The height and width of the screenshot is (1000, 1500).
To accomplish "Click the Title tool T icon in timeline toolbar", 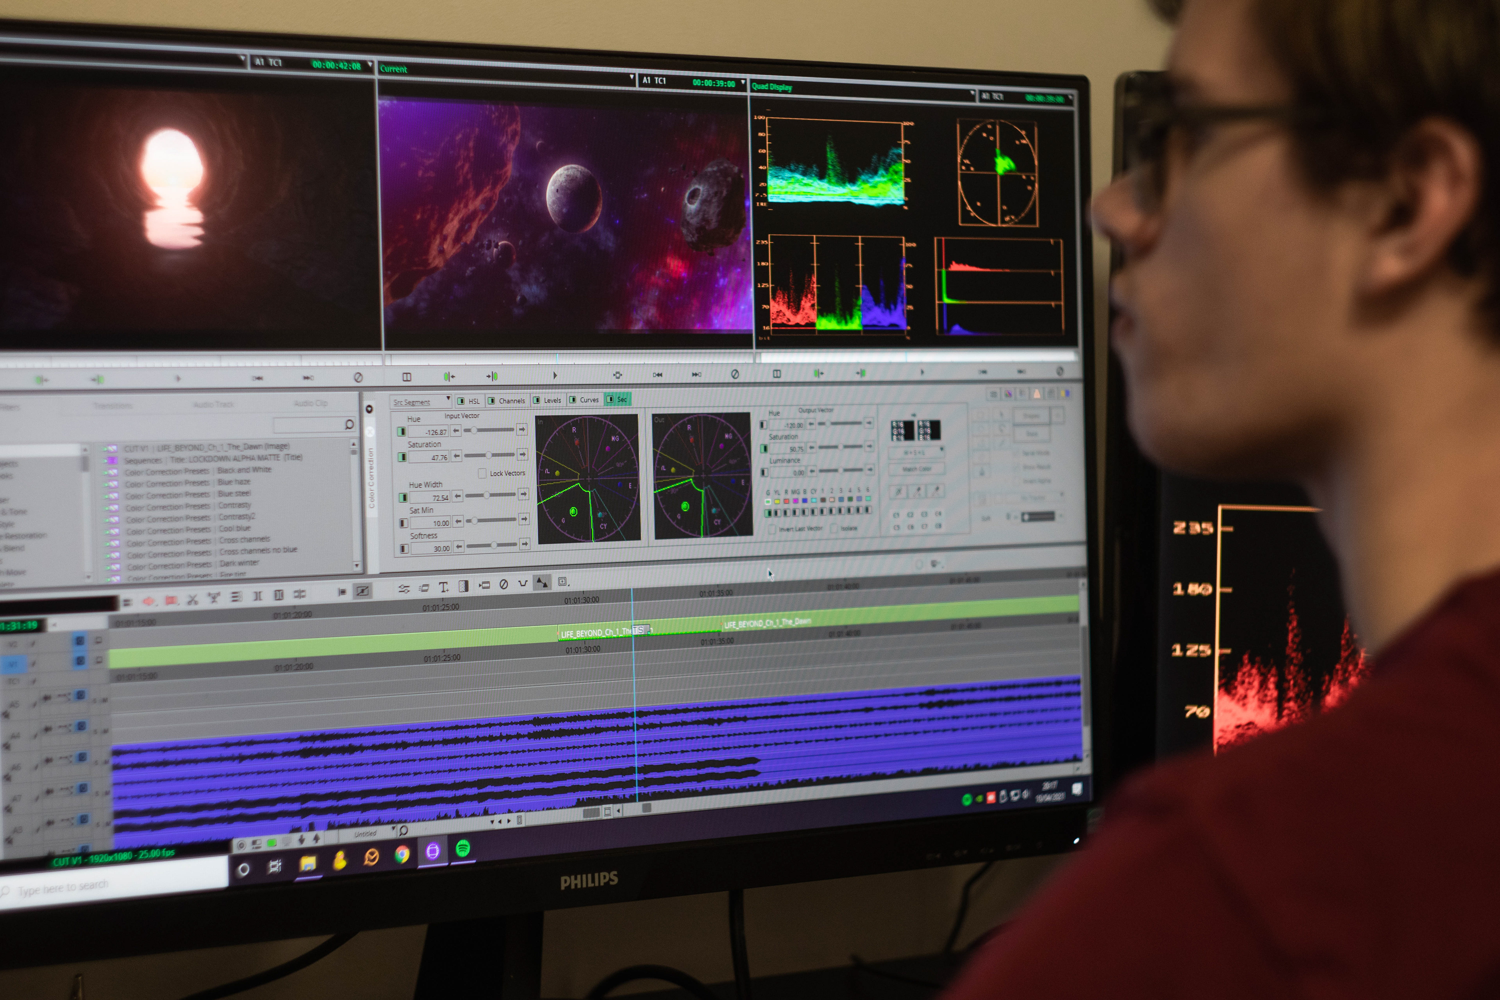I will point(443,587).
